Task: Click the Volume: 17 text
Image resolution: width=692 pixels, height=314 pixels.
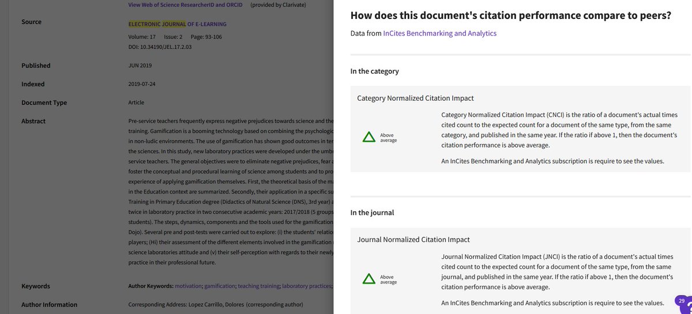Action: coord(142,37)
